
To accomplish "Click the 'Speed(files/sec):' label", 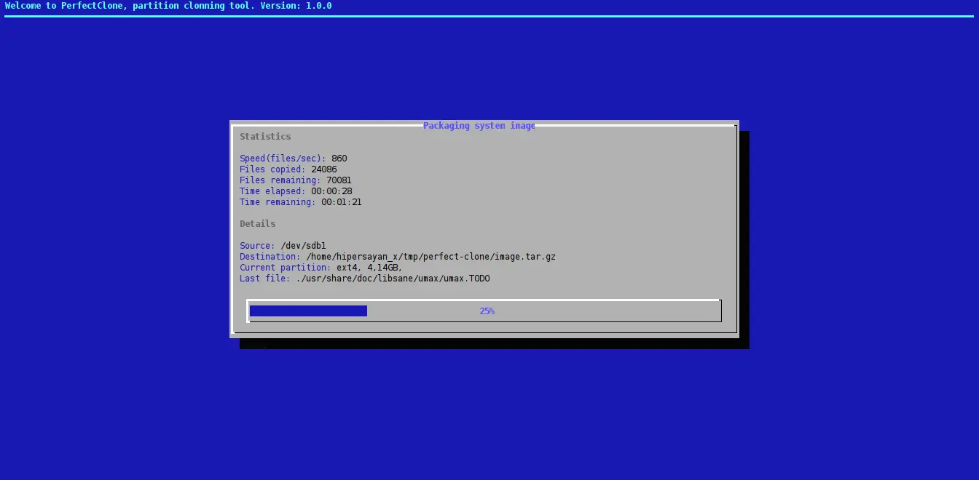I will coord(283,159).
